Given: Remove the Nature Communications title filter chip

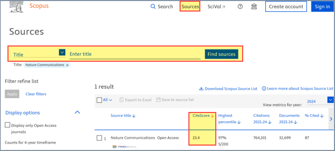Looking at the screenshot, I should 67,65.
